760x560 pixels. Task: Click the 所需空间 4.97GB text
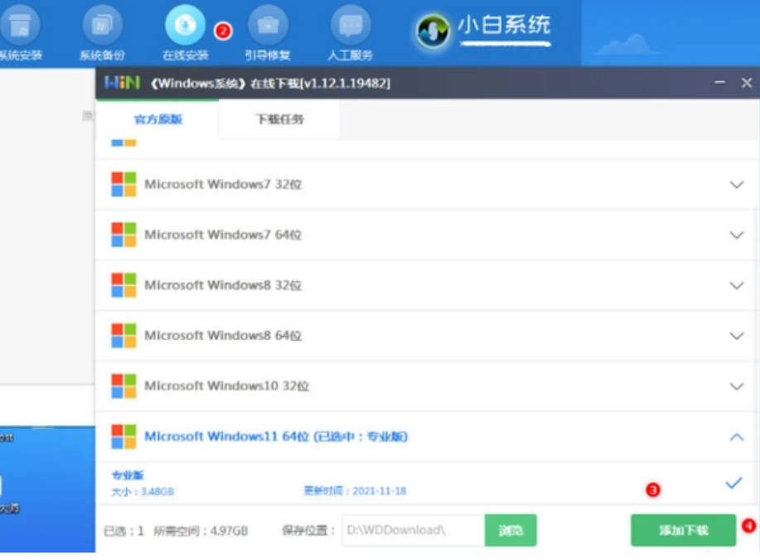[201, 531]
